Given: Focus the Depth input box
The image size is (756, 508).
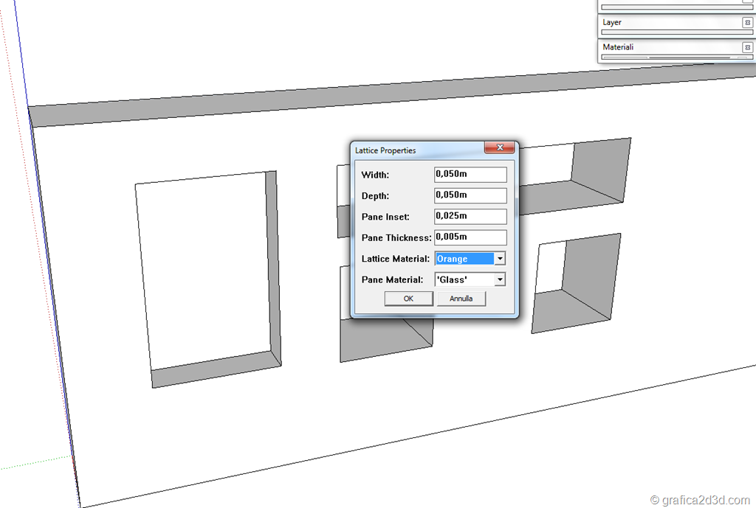Looking at the screenshot, I should 470,195.
